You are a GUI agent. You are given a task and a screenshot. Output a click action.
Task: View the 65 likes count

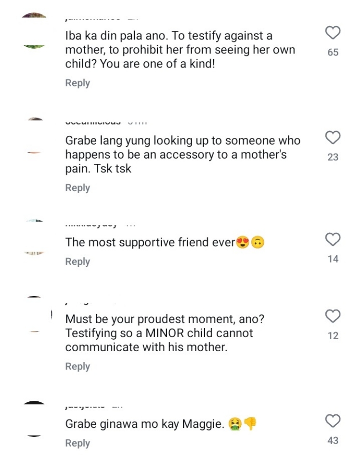[333, 52]
